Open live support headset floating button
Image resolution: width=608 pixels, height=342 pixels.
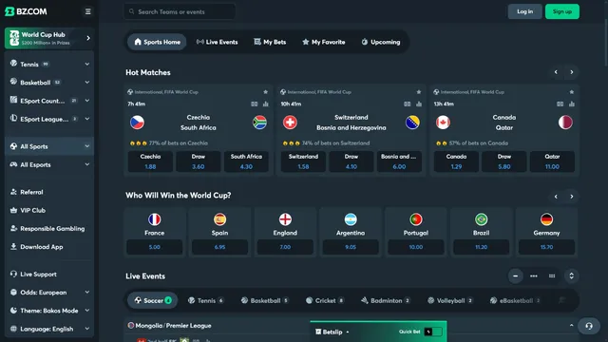(589, 326)
